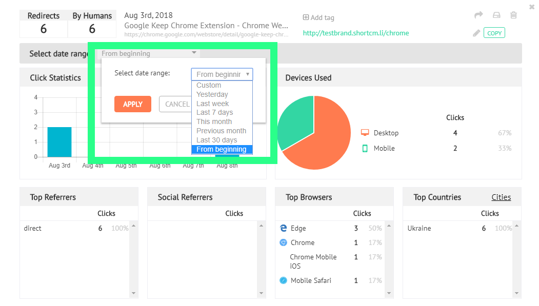The height and width of the screenshot is (306, 539).
Task: Choose Last week from date range list
Action: pyautogui.click(x=222, y=104)
